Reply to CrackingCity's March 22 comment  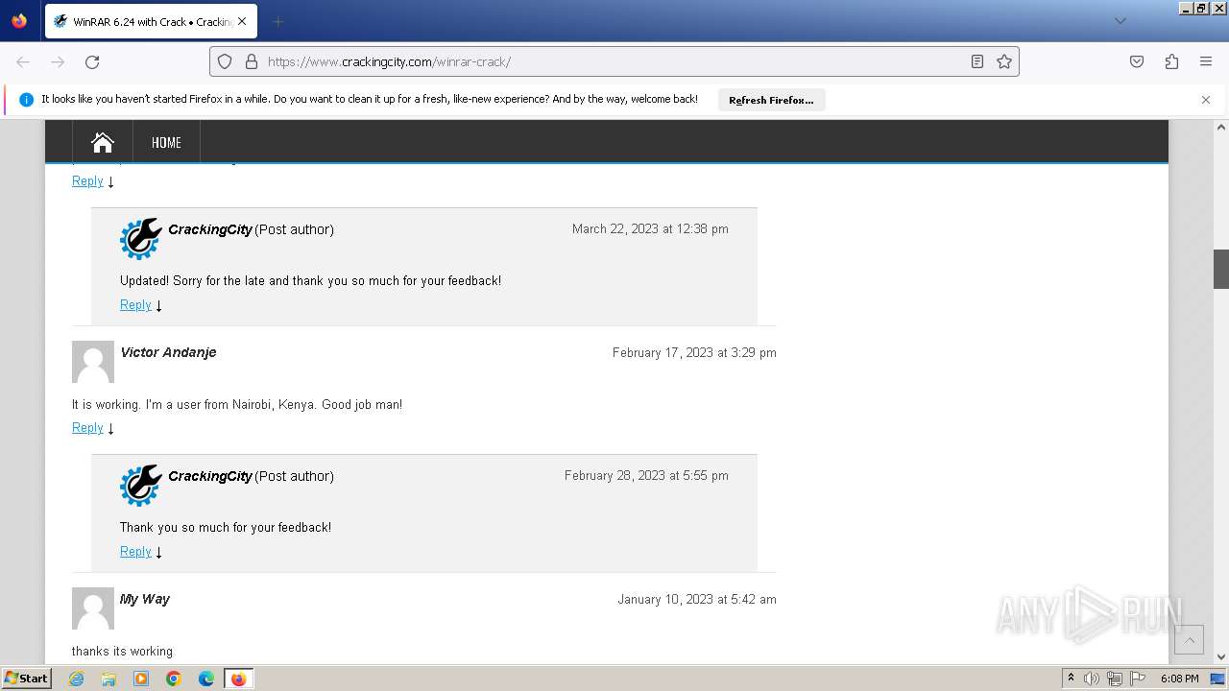135,305
